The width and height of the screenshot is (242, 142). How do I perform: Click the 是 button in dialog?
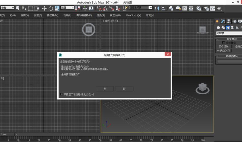[105, 89]
